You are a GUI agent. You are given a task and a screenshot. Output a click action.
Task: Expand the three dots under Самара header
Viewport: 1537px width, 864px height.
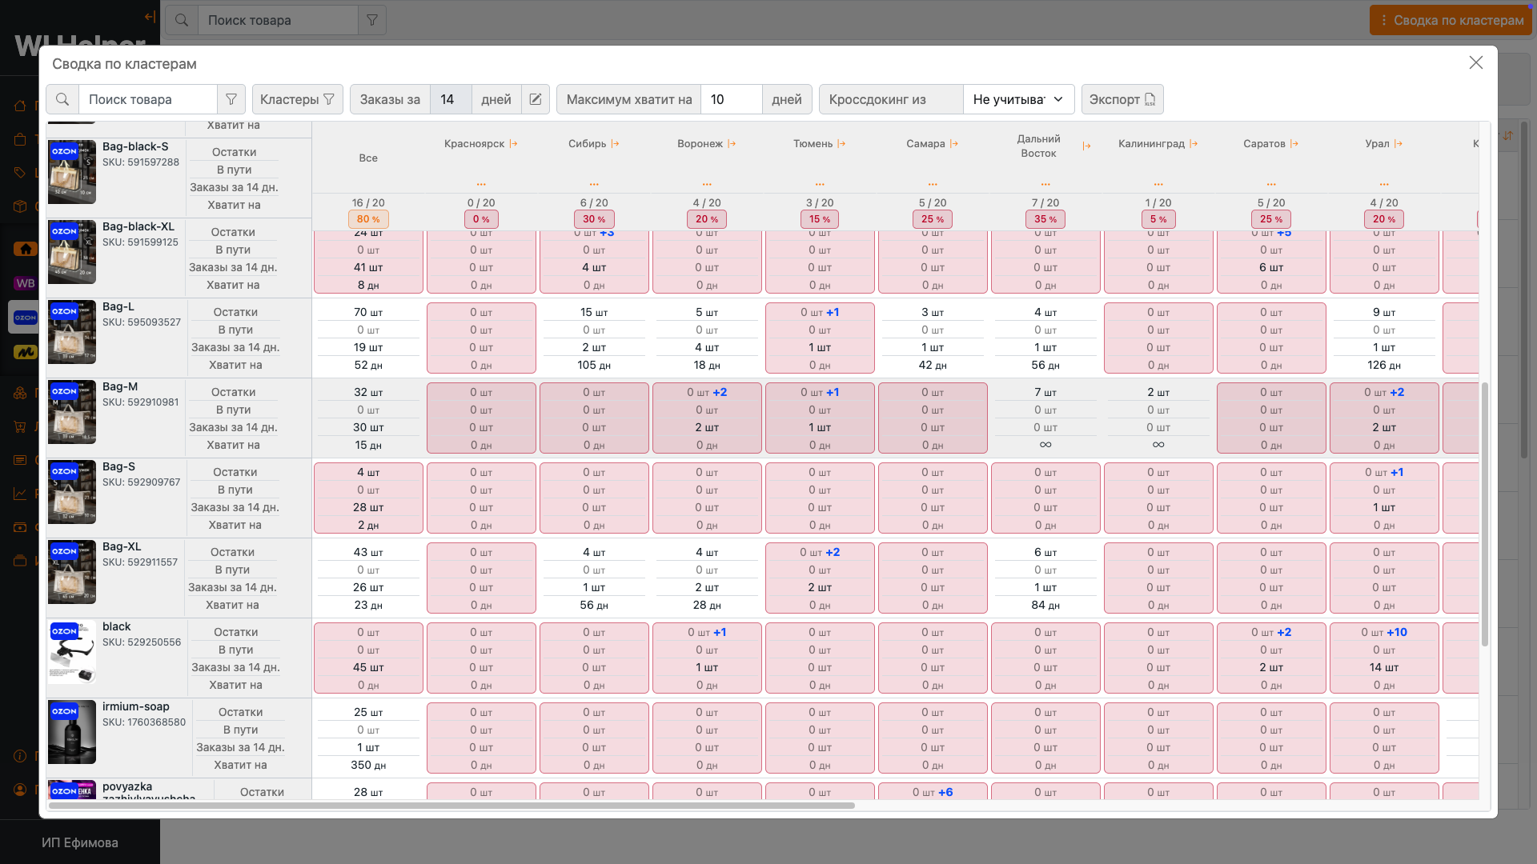coord(933,184)
